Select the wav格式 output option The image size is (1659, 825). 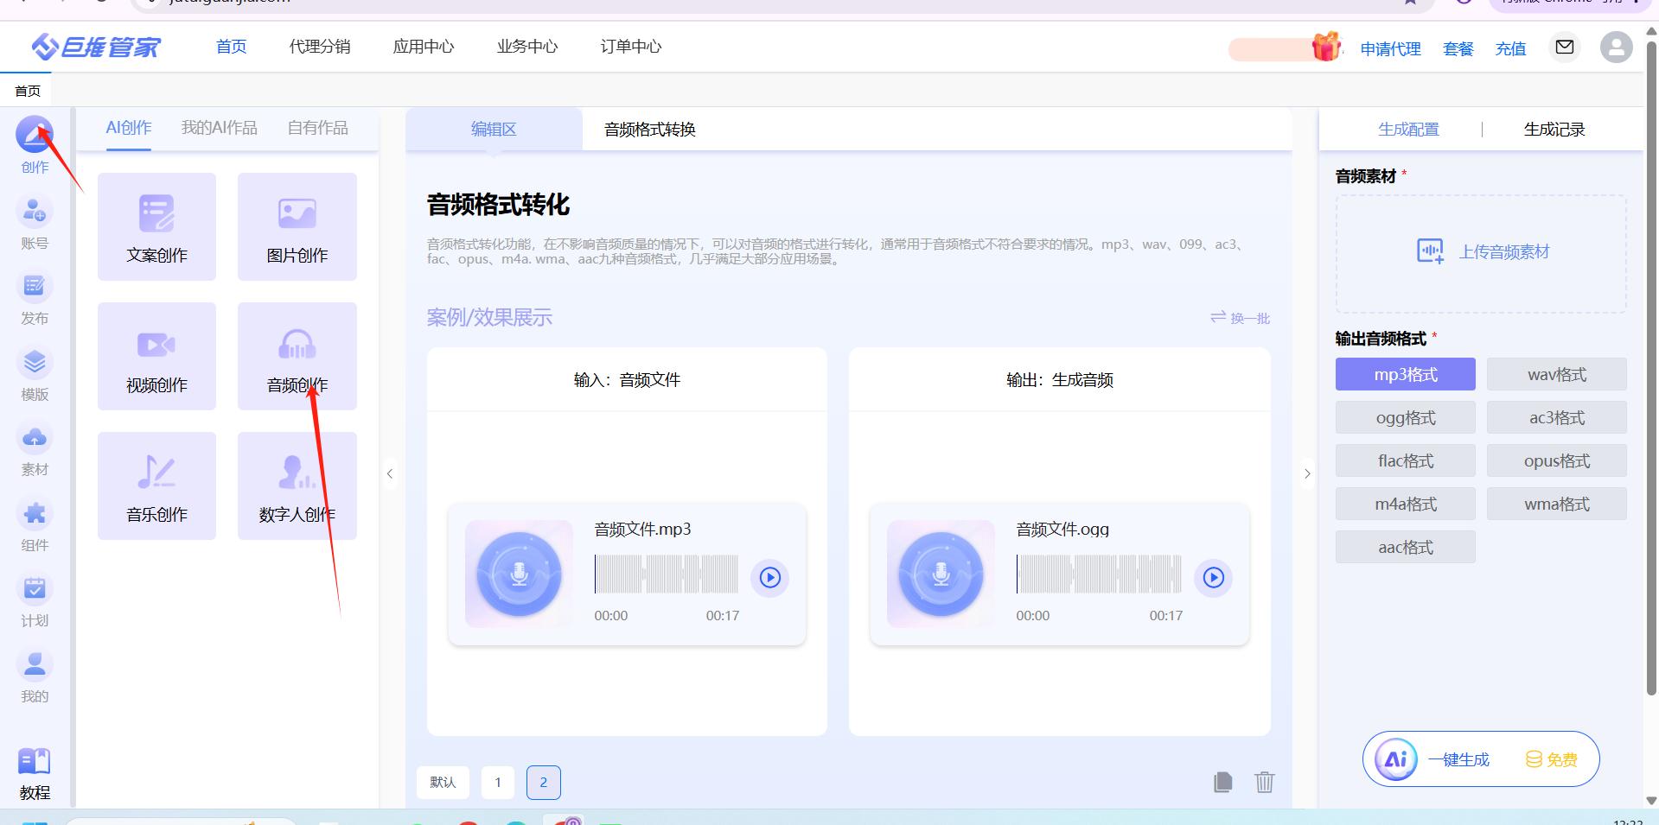pos(1556,375)
